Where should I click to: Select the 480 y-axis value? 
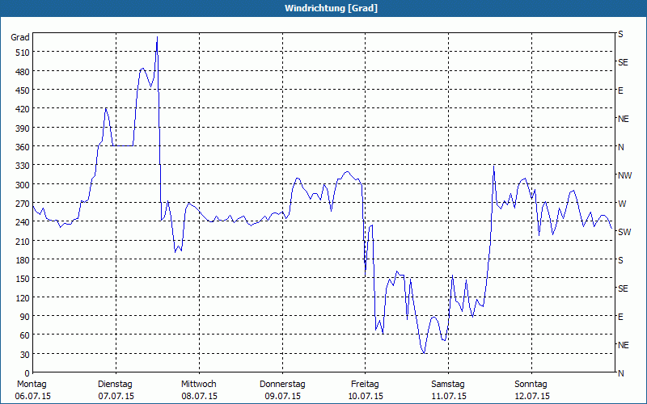click(x=23, y=72)
